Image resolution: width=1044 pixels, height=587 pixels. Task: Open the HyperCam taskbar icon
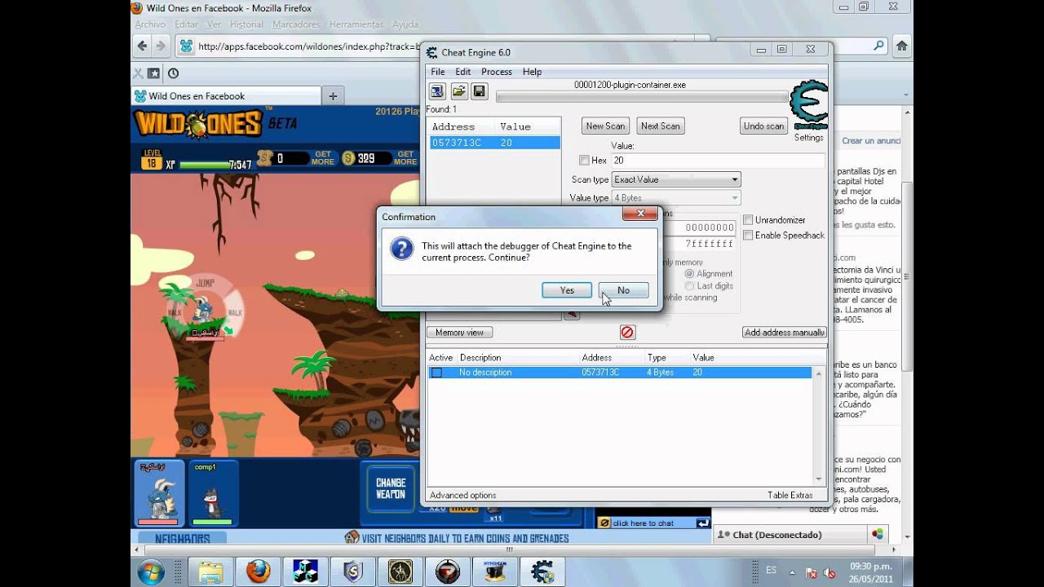(x=495, y=572)
